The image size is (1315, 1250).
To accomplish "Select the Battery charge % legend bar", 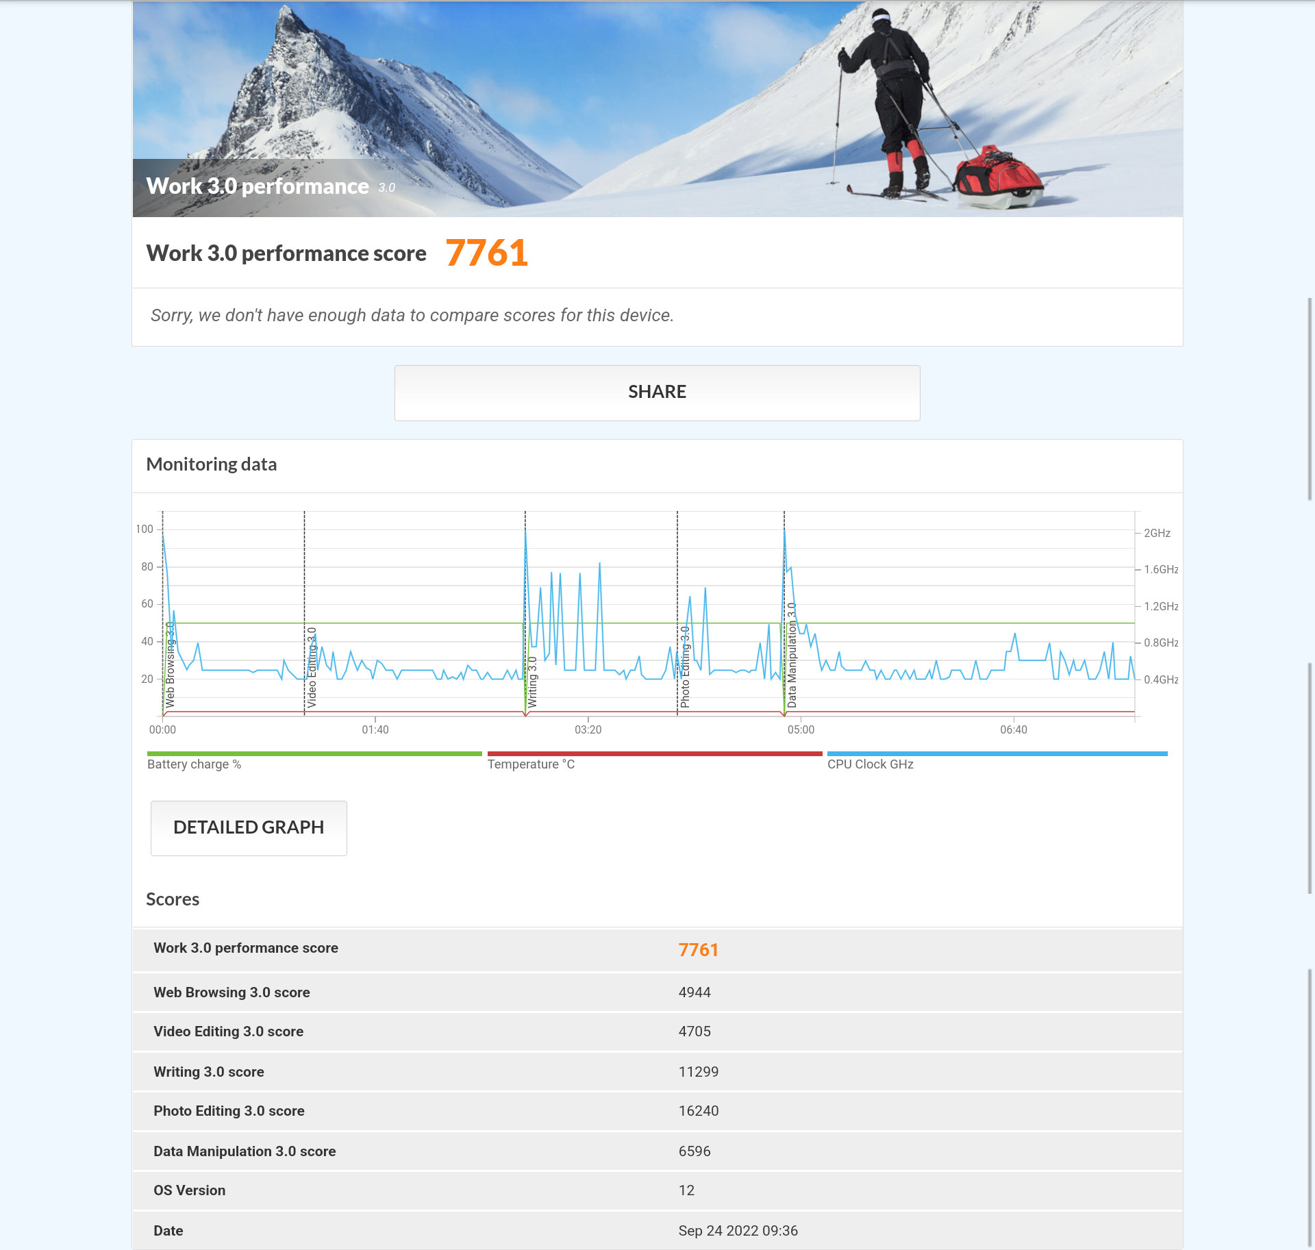I will (x=314, y=754).
